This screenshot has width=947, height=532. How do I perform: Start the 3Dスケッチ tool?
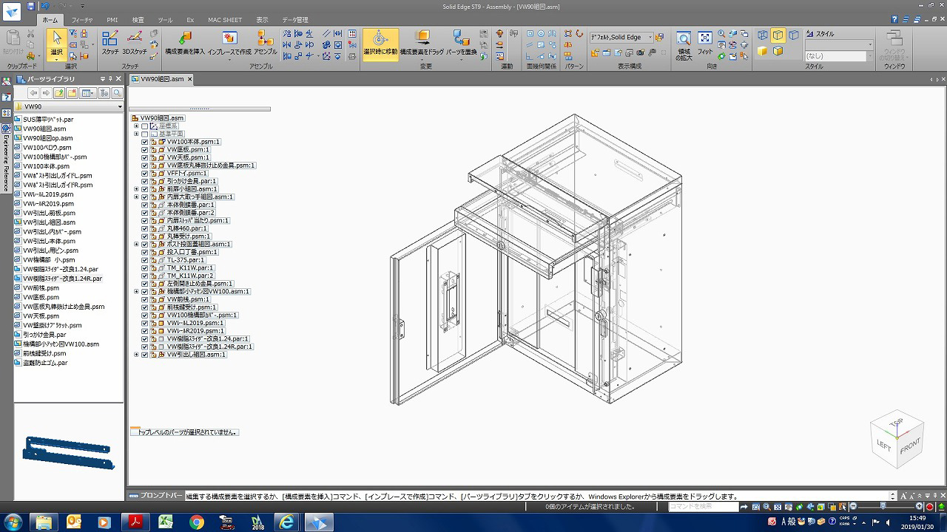(135, 44)
